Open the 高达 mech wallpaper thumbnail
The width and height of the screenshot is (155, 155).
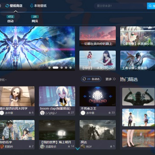(x=98, y=130)
